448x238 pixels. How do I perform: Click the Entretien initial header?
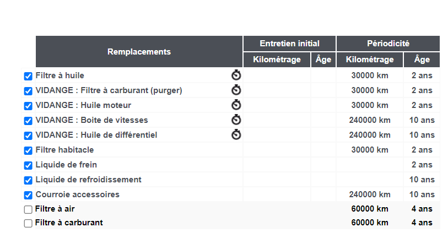[x=289, y=44]
